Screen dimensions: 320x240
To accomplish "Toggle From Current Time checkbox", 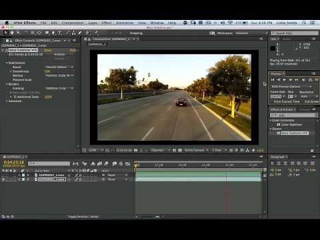I will pyautogui.click(x=271, y=101).
